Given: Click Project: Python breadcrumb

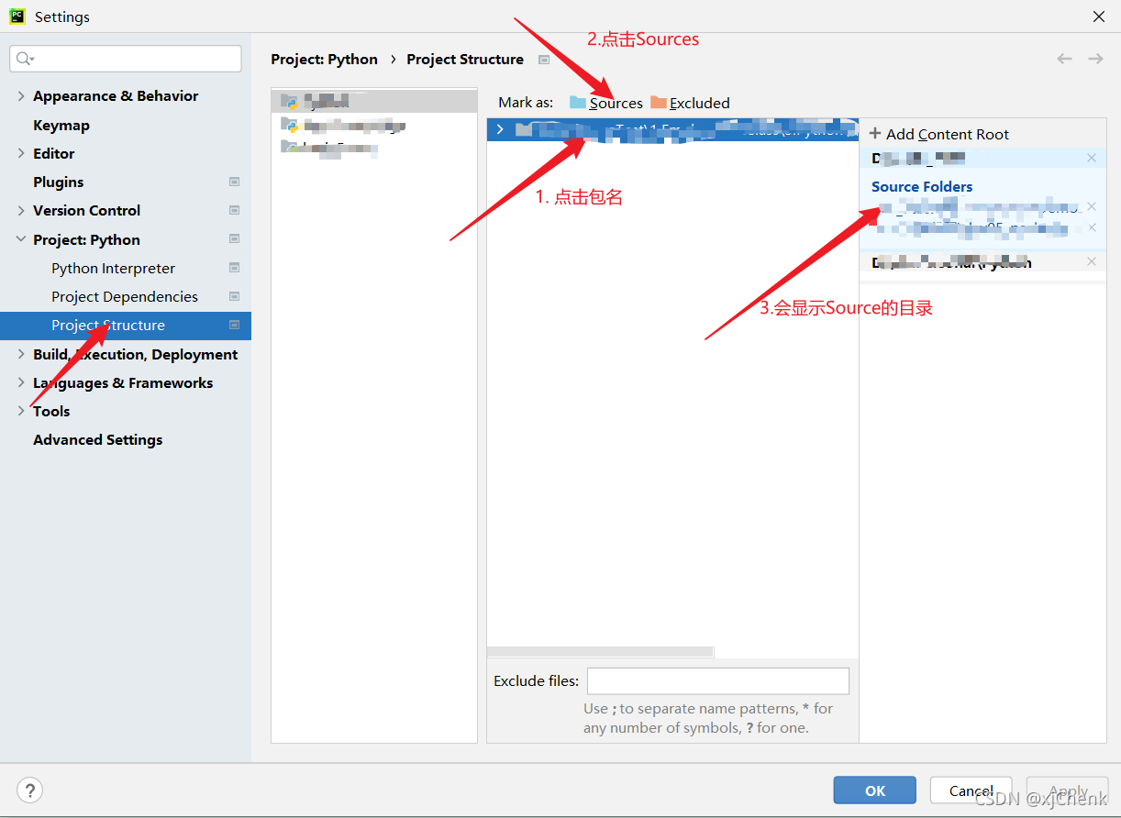Looking at the screenshot, I should [x=324, y=59].
